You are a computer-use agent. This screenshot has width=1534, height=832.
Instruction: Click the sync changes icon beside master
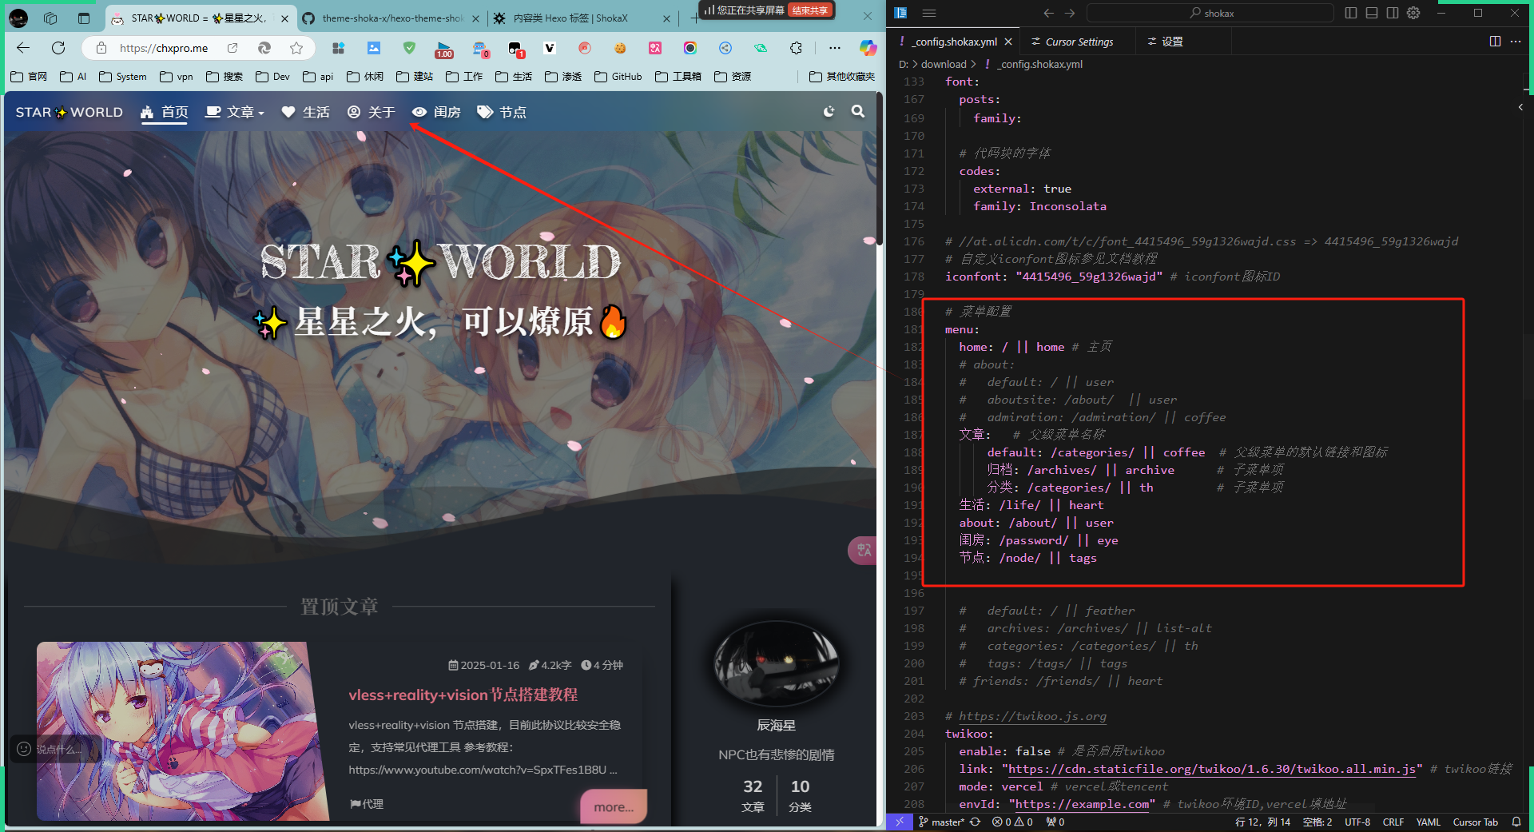(976, 822)
